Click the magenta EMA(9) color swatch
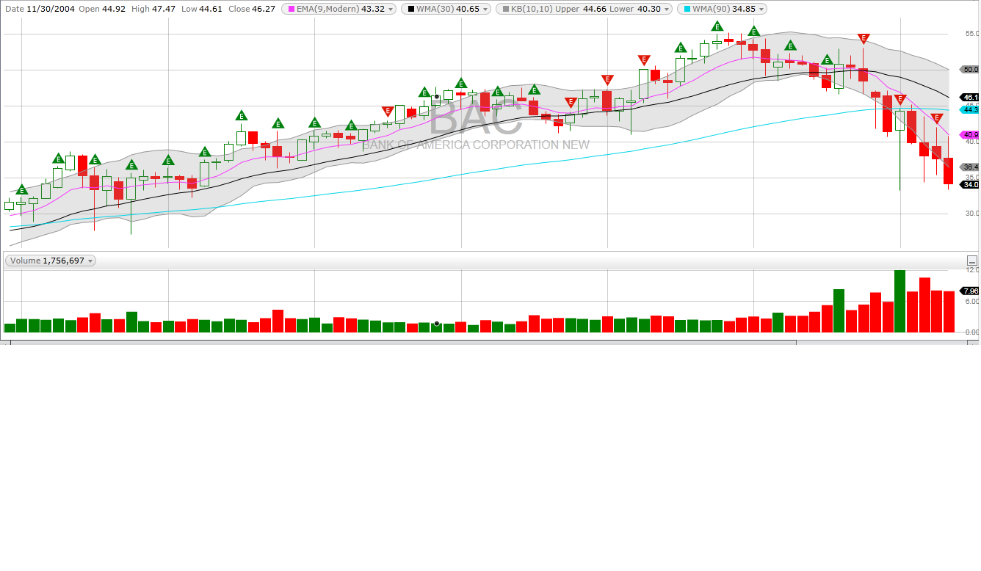Viewport: 981px width, 571px height. point(291,10)
